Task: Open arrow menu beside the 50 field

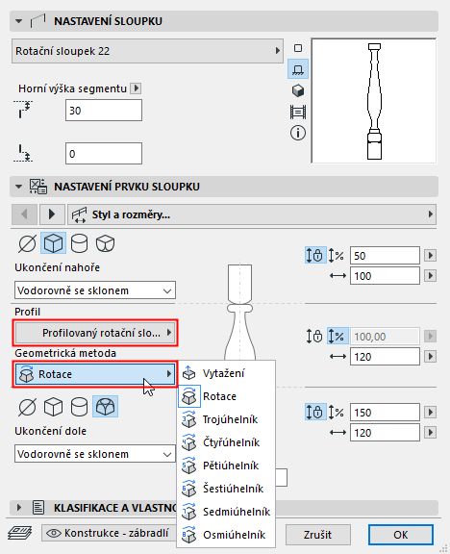Action: click(430, 256)
